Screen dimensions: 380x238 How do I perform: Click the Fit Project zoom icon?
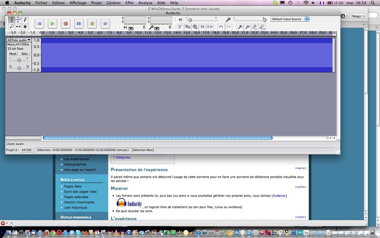click(x=262, y=27)
